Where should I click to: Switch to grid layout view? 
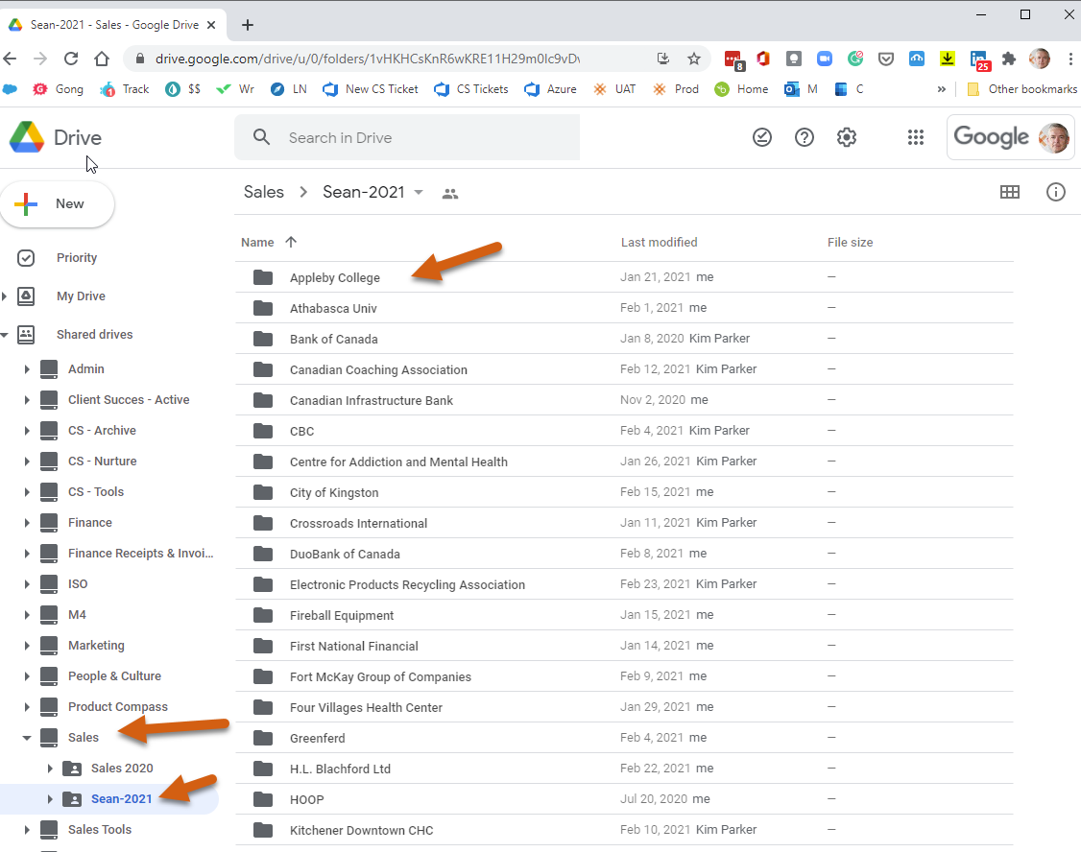pyautogui.click(x=1010, y=192)
